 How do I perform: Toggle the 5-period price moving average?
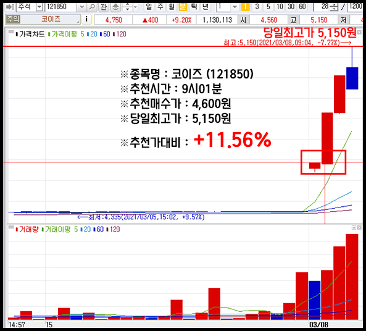click(x=82, y=34)
